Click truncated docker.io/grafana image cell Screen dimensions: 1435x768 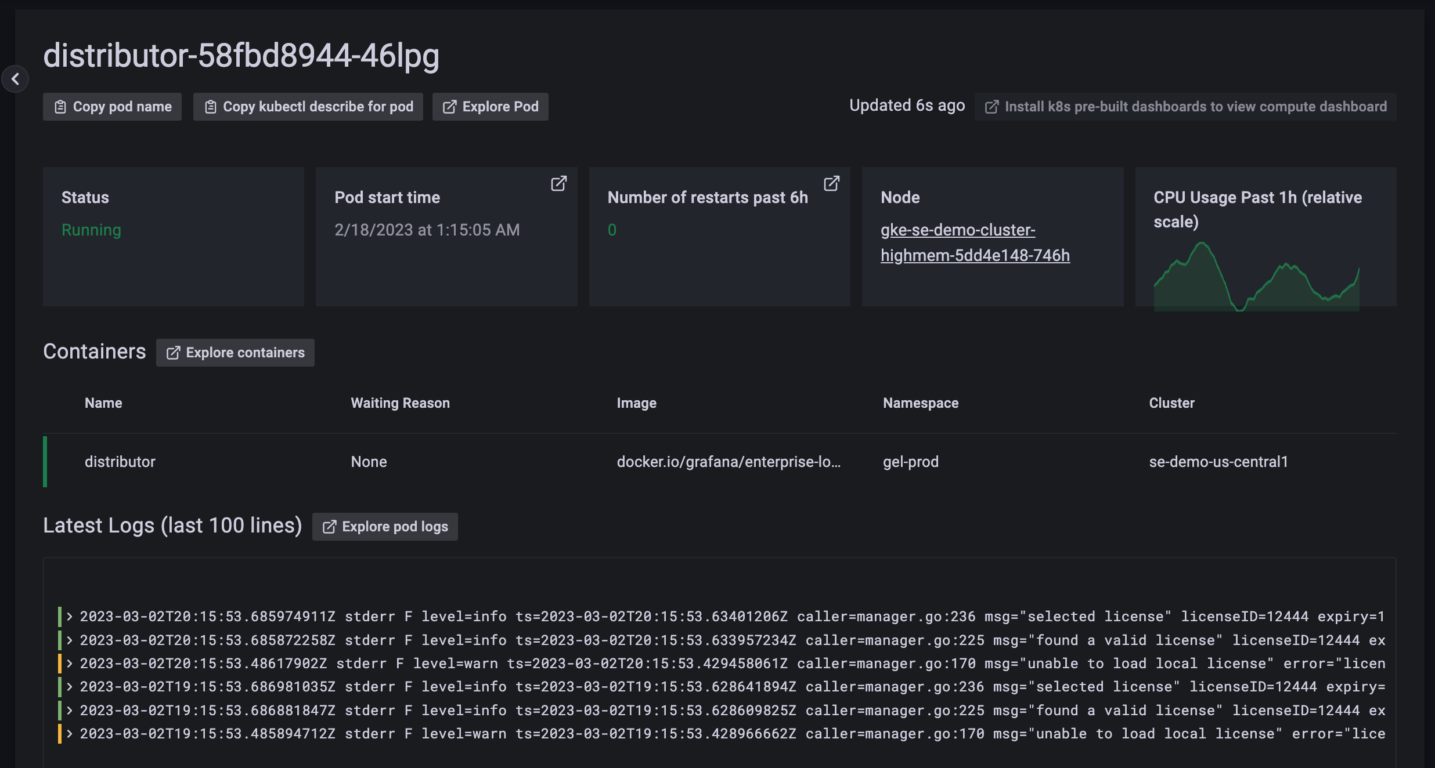coord(728,462)
